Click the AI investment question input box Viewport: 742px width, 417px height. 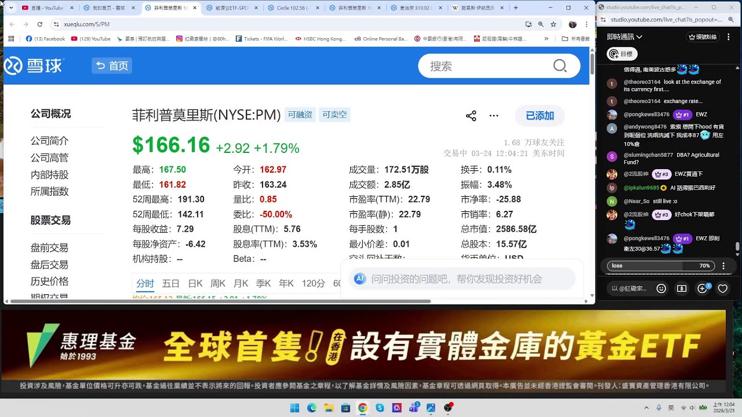(x=463, y=279)
